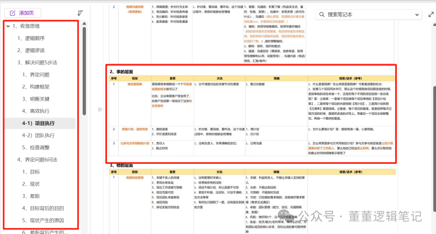Open subpage 5、现状产生的原因
Image resolution: width=436 pixels, height=234 pixels.
43,220
